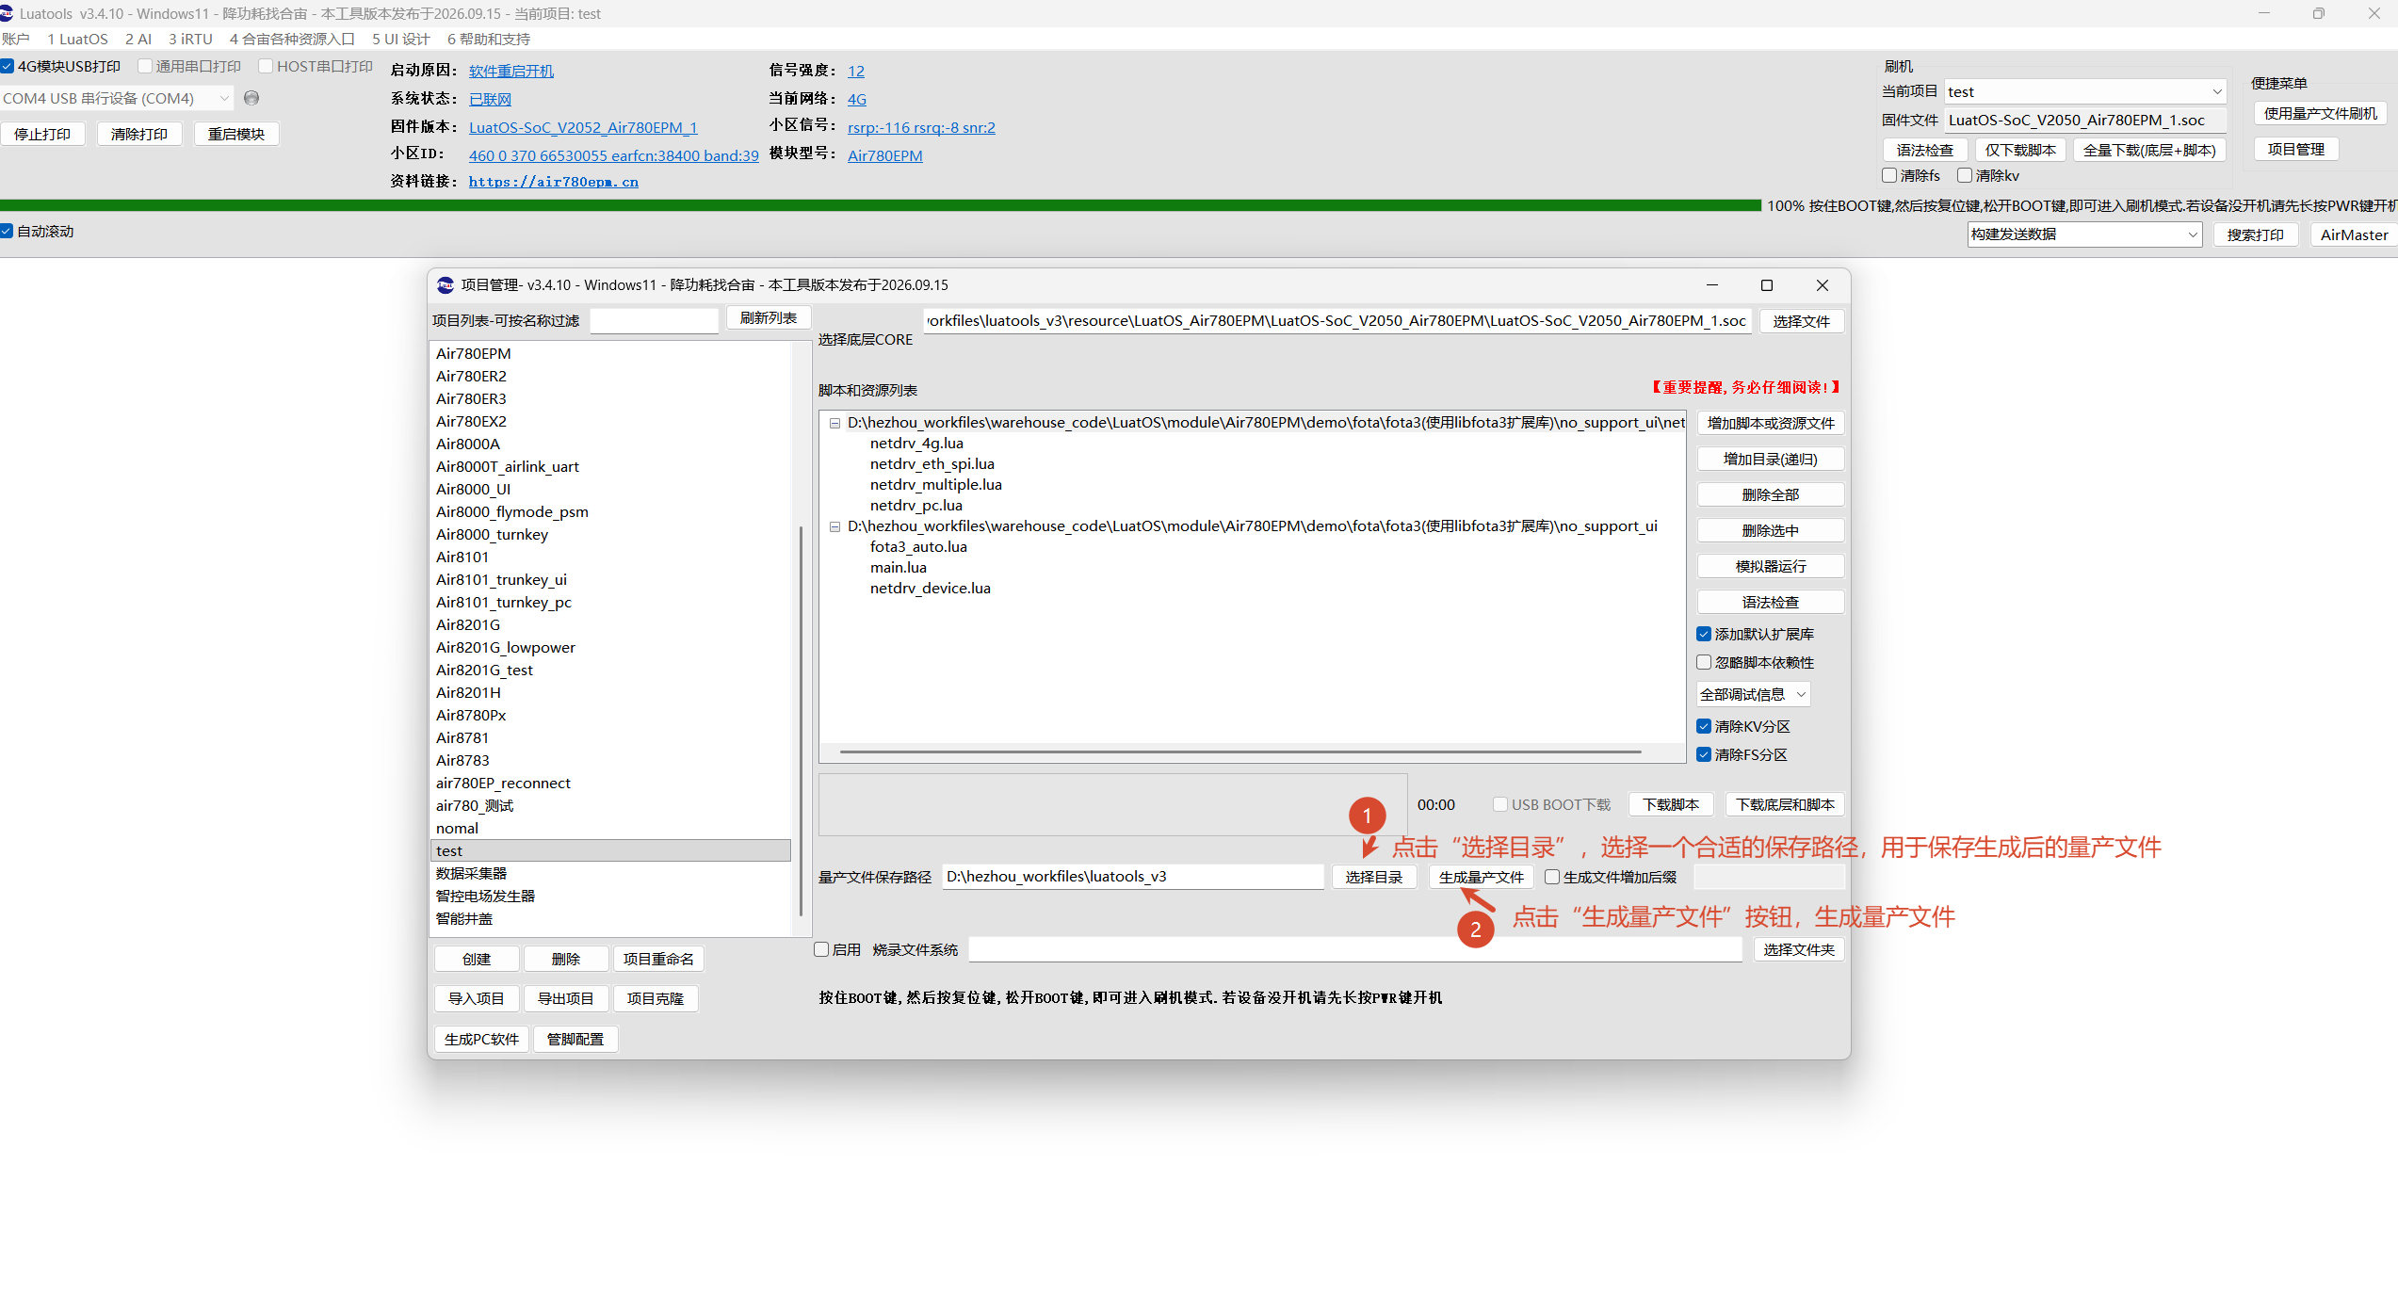The height and width of the screenshot is (1293, 2398).
Task: Open 5 UI 设计 menu
Action: [x=400, y=39]
